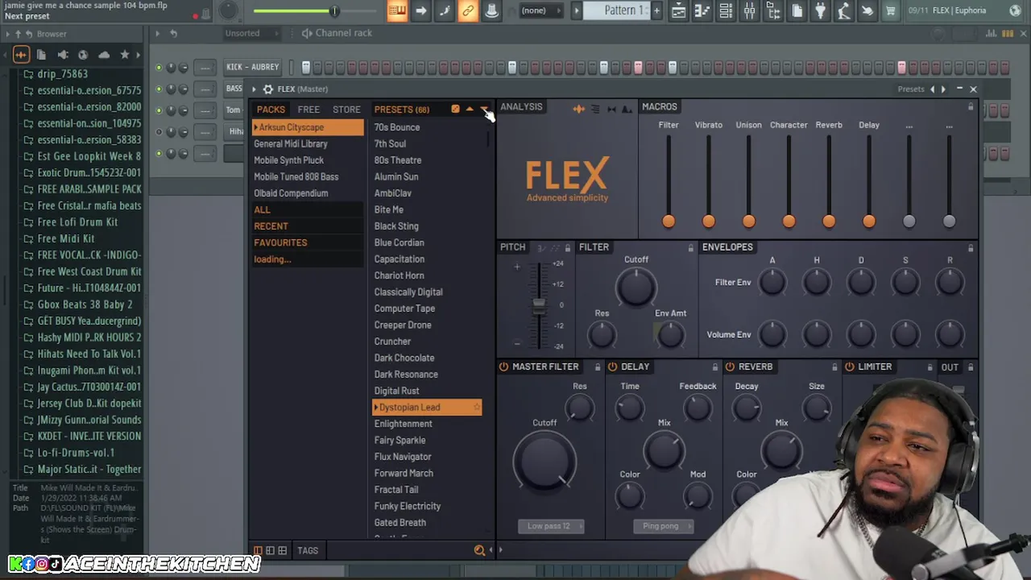
Task: Adjust the Reverb macro slider
Action: pos(829,221)
